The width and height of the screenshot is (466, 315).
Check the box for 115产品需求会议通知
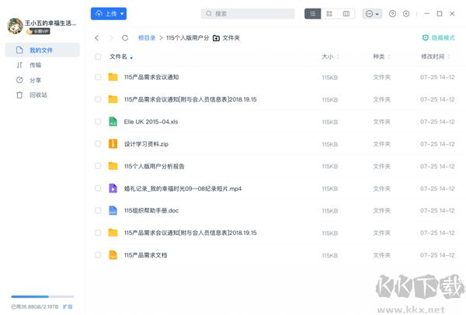[x=98, y=77]
